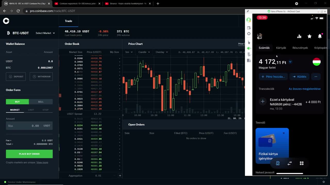This screenshot has width=330, height=185.
Task: Tap the Revolut R home icon
Action: point(278,163)
